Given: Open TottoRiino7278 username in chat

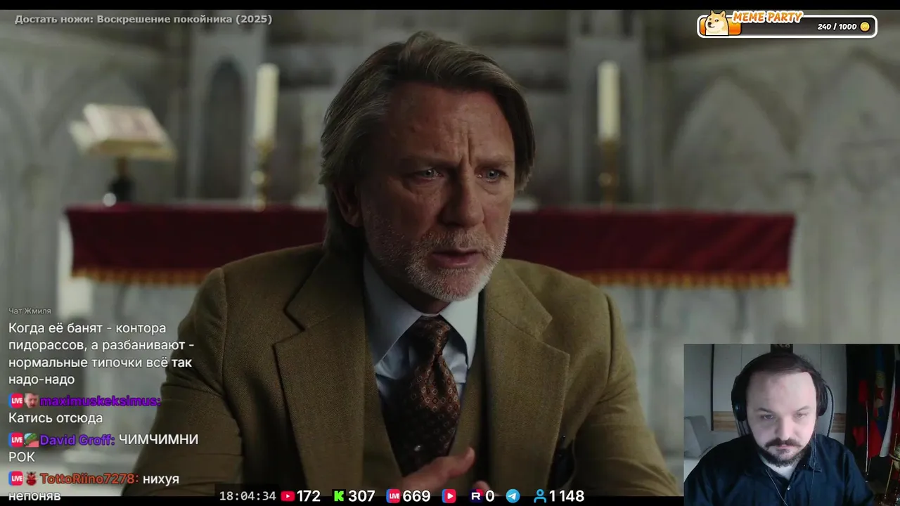Looking at the screenshot, I should 89,479.
